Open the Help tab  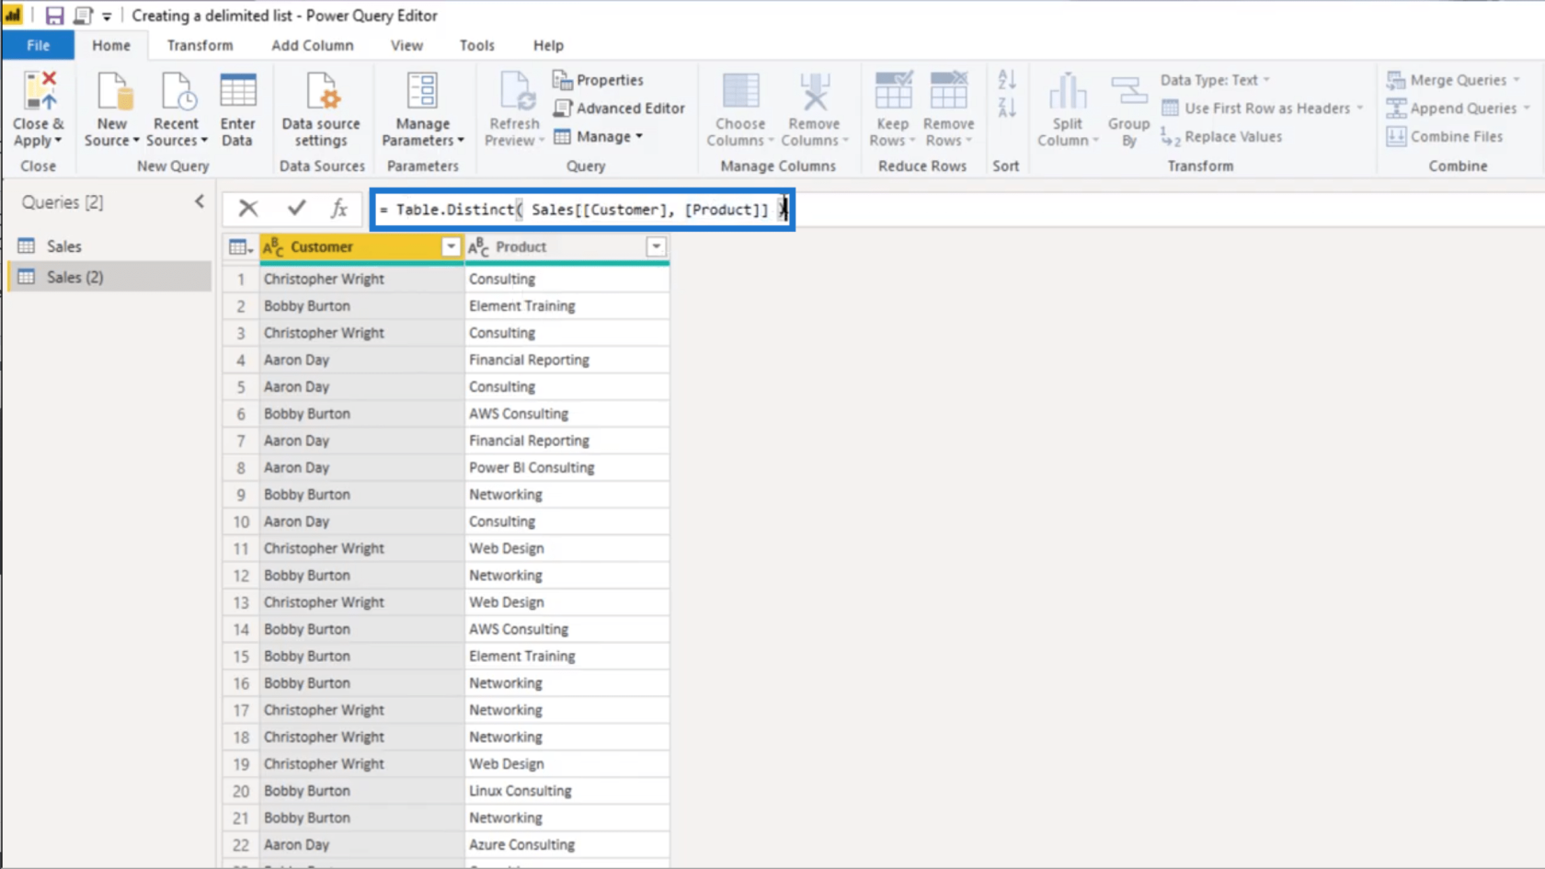point(548,45)
